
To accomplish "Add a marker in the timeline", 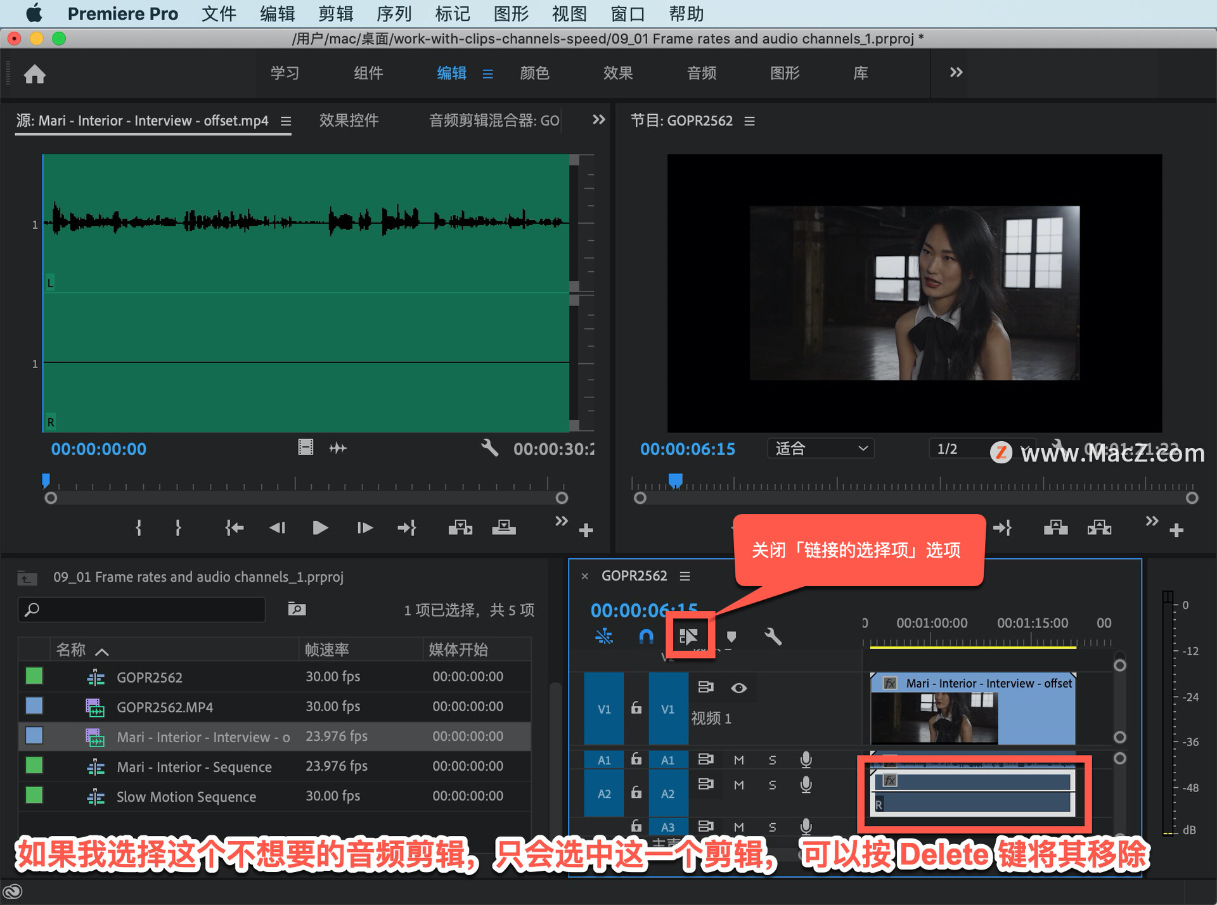I will pos(731,636).
